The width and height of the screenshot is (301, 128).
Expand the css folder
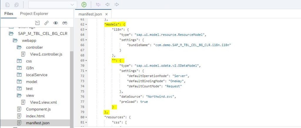pos(19,61)
